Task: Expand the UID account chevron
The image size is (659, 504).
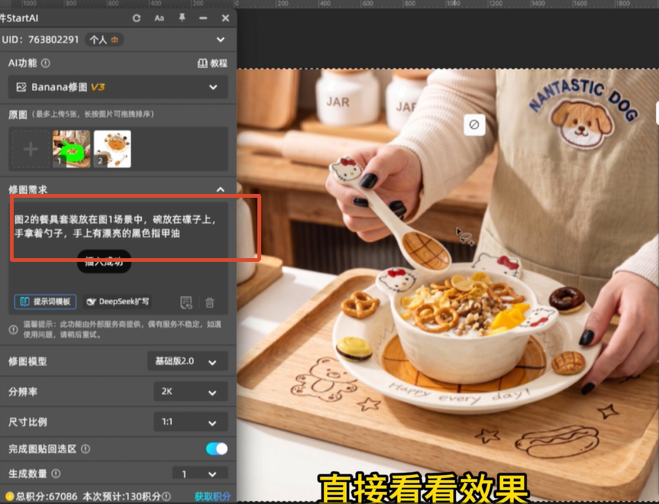Action: 221,40
